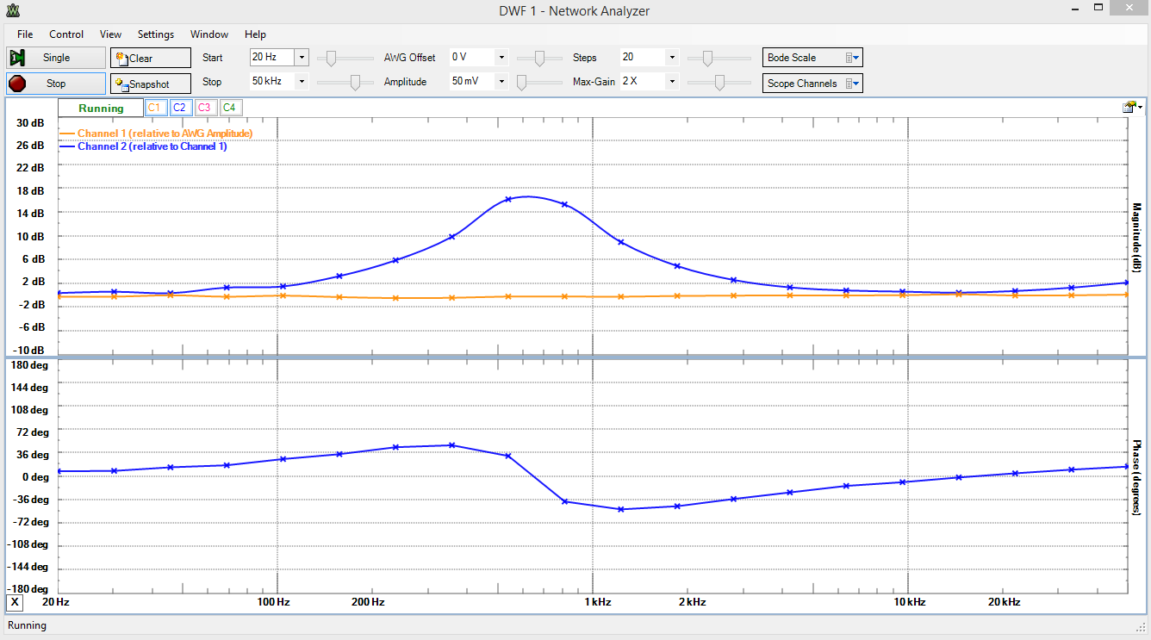Open the File menu
The height and width of the screenshot is (640, 1151).
click(25, 34)
